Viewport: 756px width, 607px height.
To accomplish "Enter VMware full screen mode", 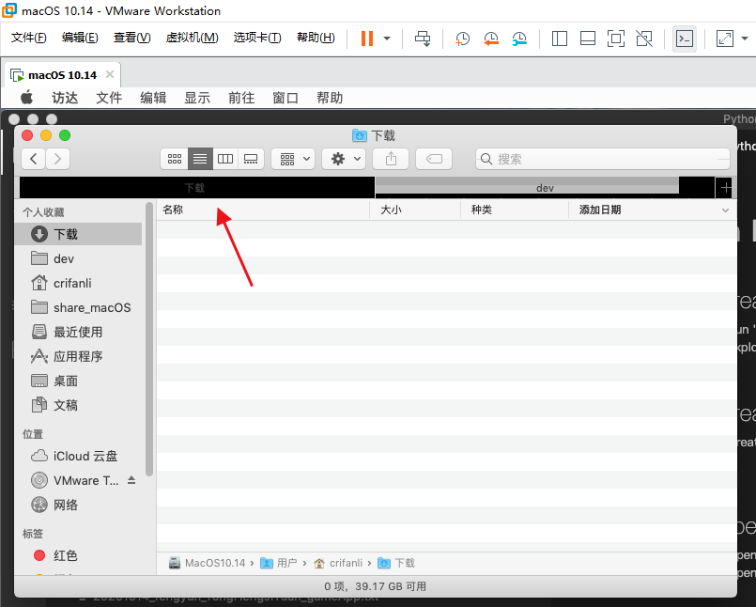I will 616,39.
